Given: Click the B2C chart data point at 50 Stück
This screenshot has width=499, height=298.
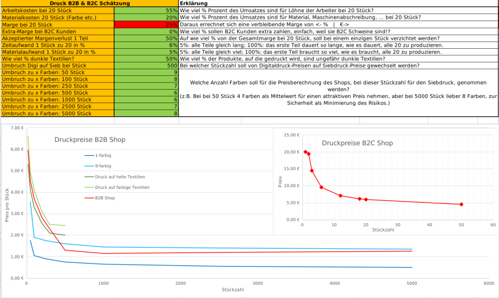Looking at the screenshot, I should tap(461, 204).
